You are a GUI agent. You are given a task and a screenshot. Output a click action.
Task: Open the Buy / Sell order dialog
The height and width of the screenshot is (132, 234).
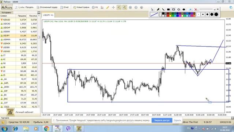pos(24,7)
